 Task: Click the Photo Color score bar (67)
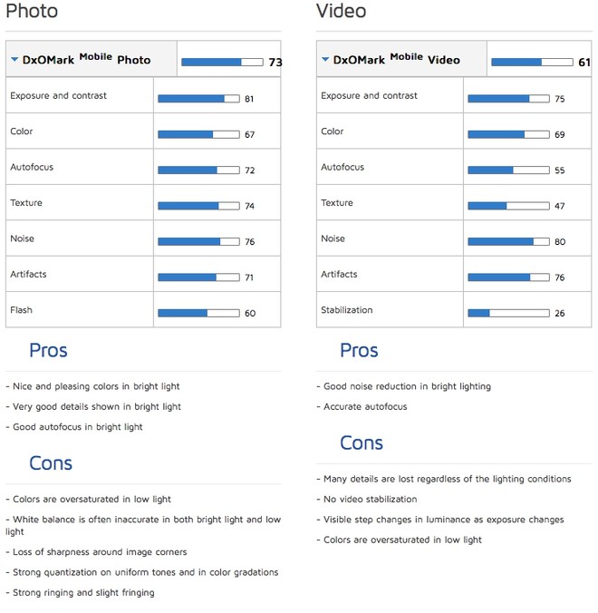point(198,134)
